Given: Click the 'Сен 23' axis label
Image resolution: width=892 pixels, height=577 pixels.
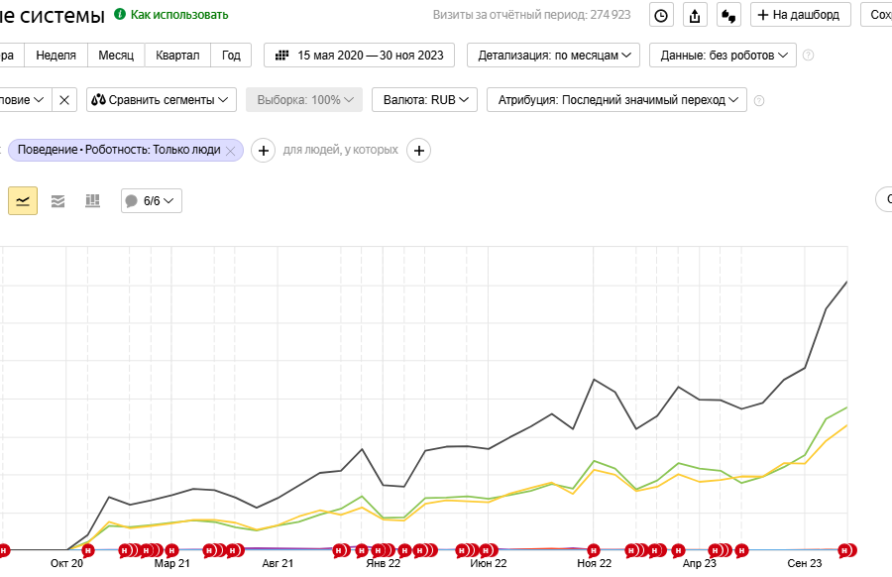Looking at the screenshot, I should 805,563.
